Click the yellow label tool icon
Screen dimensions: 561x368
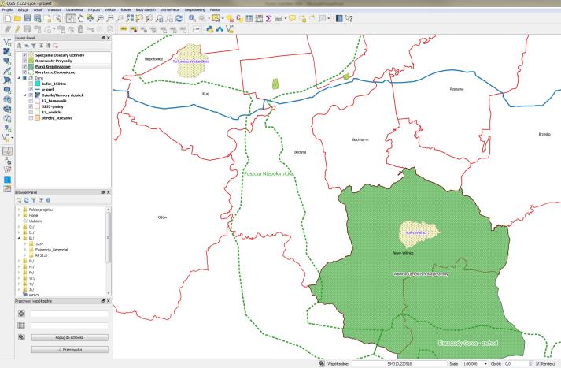[x=124, y=29]
